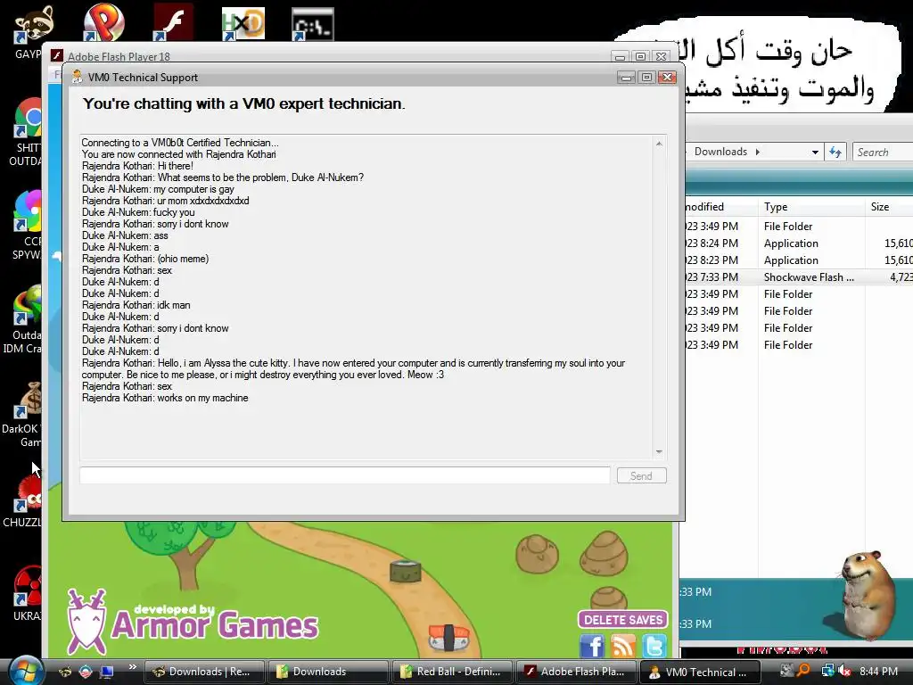The width and height of the screenshot is (913, 685).
Task: Click Downloads breadcrumb in Explorer address bar
Action: tap(720, 152)
